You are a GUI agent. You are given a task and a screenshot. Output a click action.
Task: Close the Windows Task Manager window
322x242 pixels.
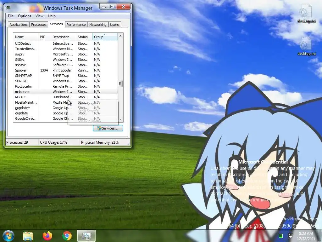pos(123,7)
